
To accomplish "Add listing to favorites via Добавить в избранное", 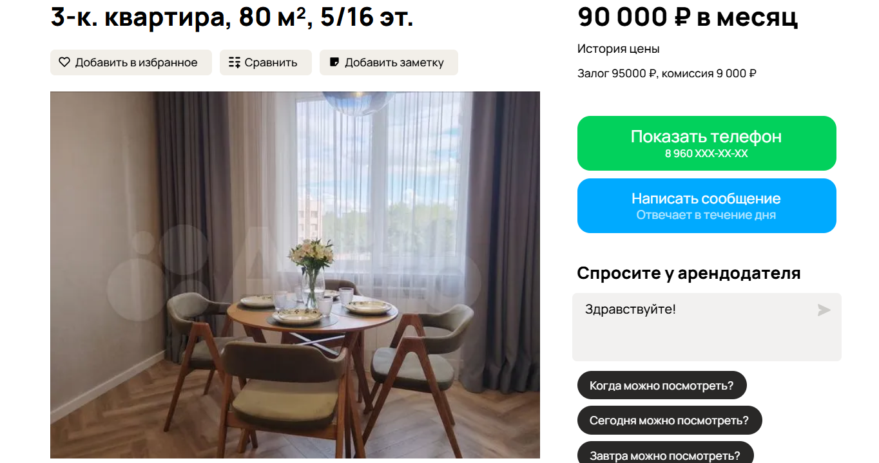I will pos(131,62).
